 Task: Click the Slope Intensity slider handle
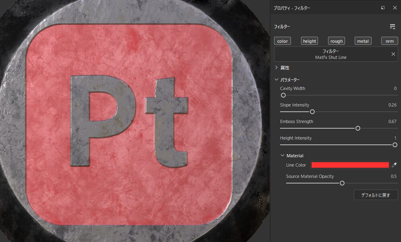pyautogui.click(x=312, y=112)
